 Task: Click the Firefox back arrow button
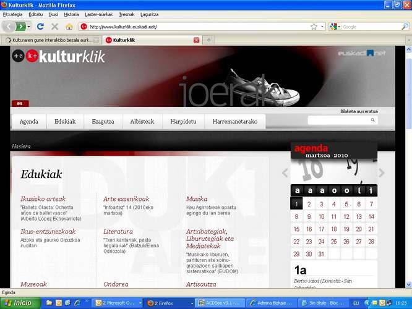point(9,27)
